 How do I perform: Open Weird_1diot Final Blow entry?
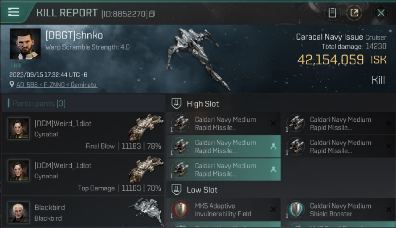tap(83, 133)
